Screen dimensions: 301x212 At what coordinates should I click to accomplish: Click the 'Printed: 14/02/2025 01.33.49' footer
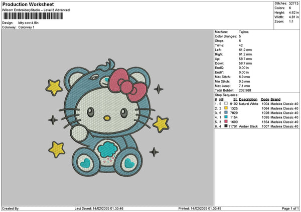200,208
